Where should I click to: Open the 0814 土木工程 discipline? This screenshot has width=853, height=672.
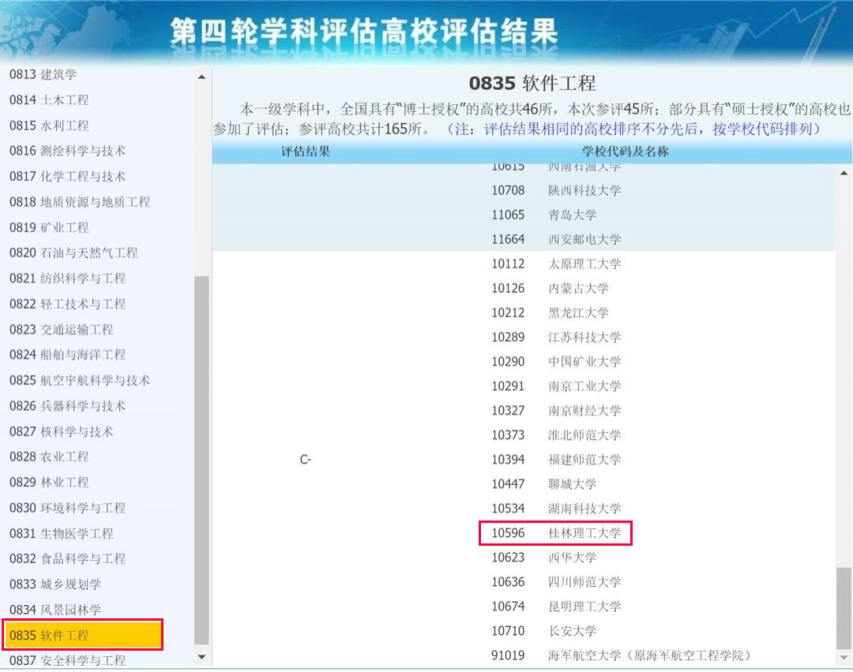[49, 100]
